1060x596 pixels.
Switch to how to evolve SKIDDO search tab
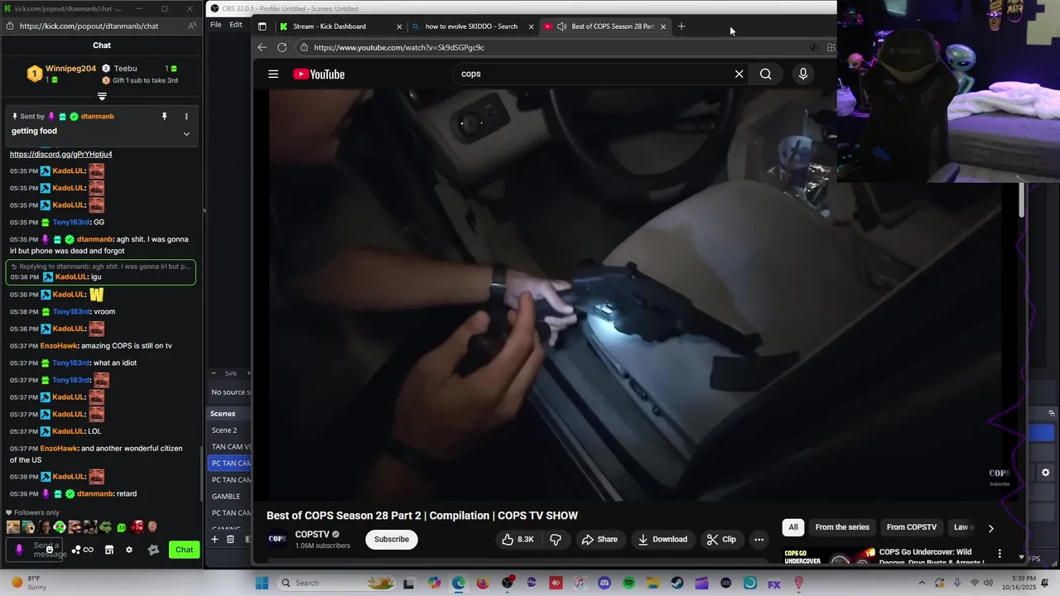tap(471, 26)
